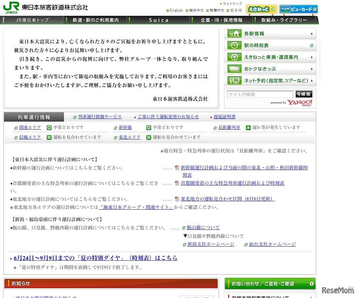
Task: Open the えきねっと banner button
Action: tap(261, 9)
